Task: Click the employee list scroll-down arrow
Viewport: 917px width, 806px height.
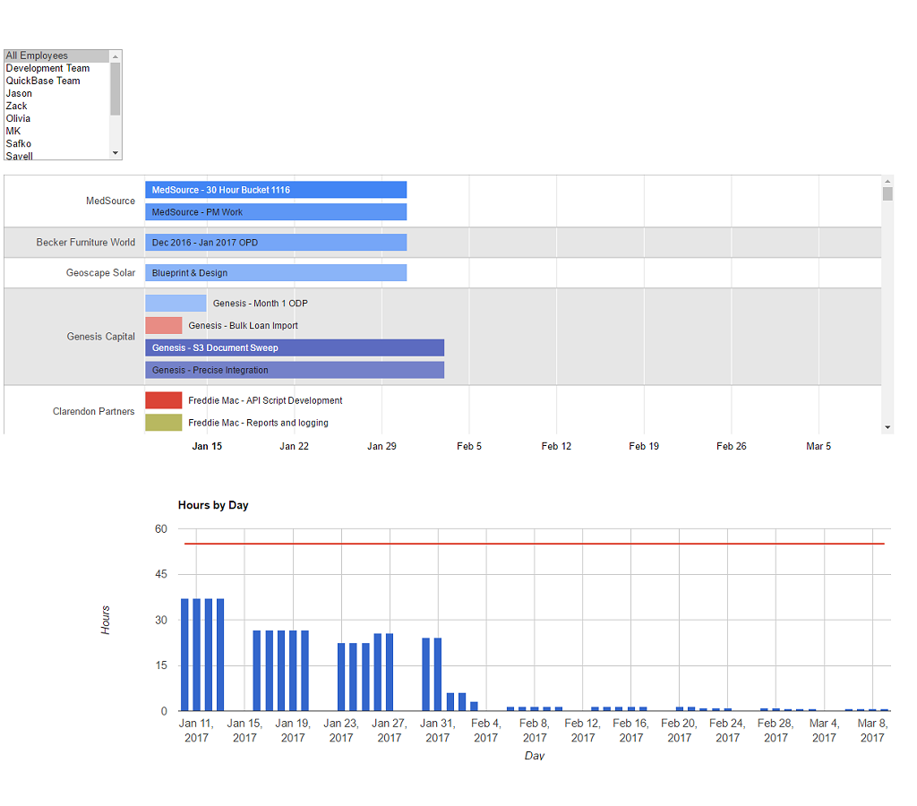Action: [x=116, y=153]
